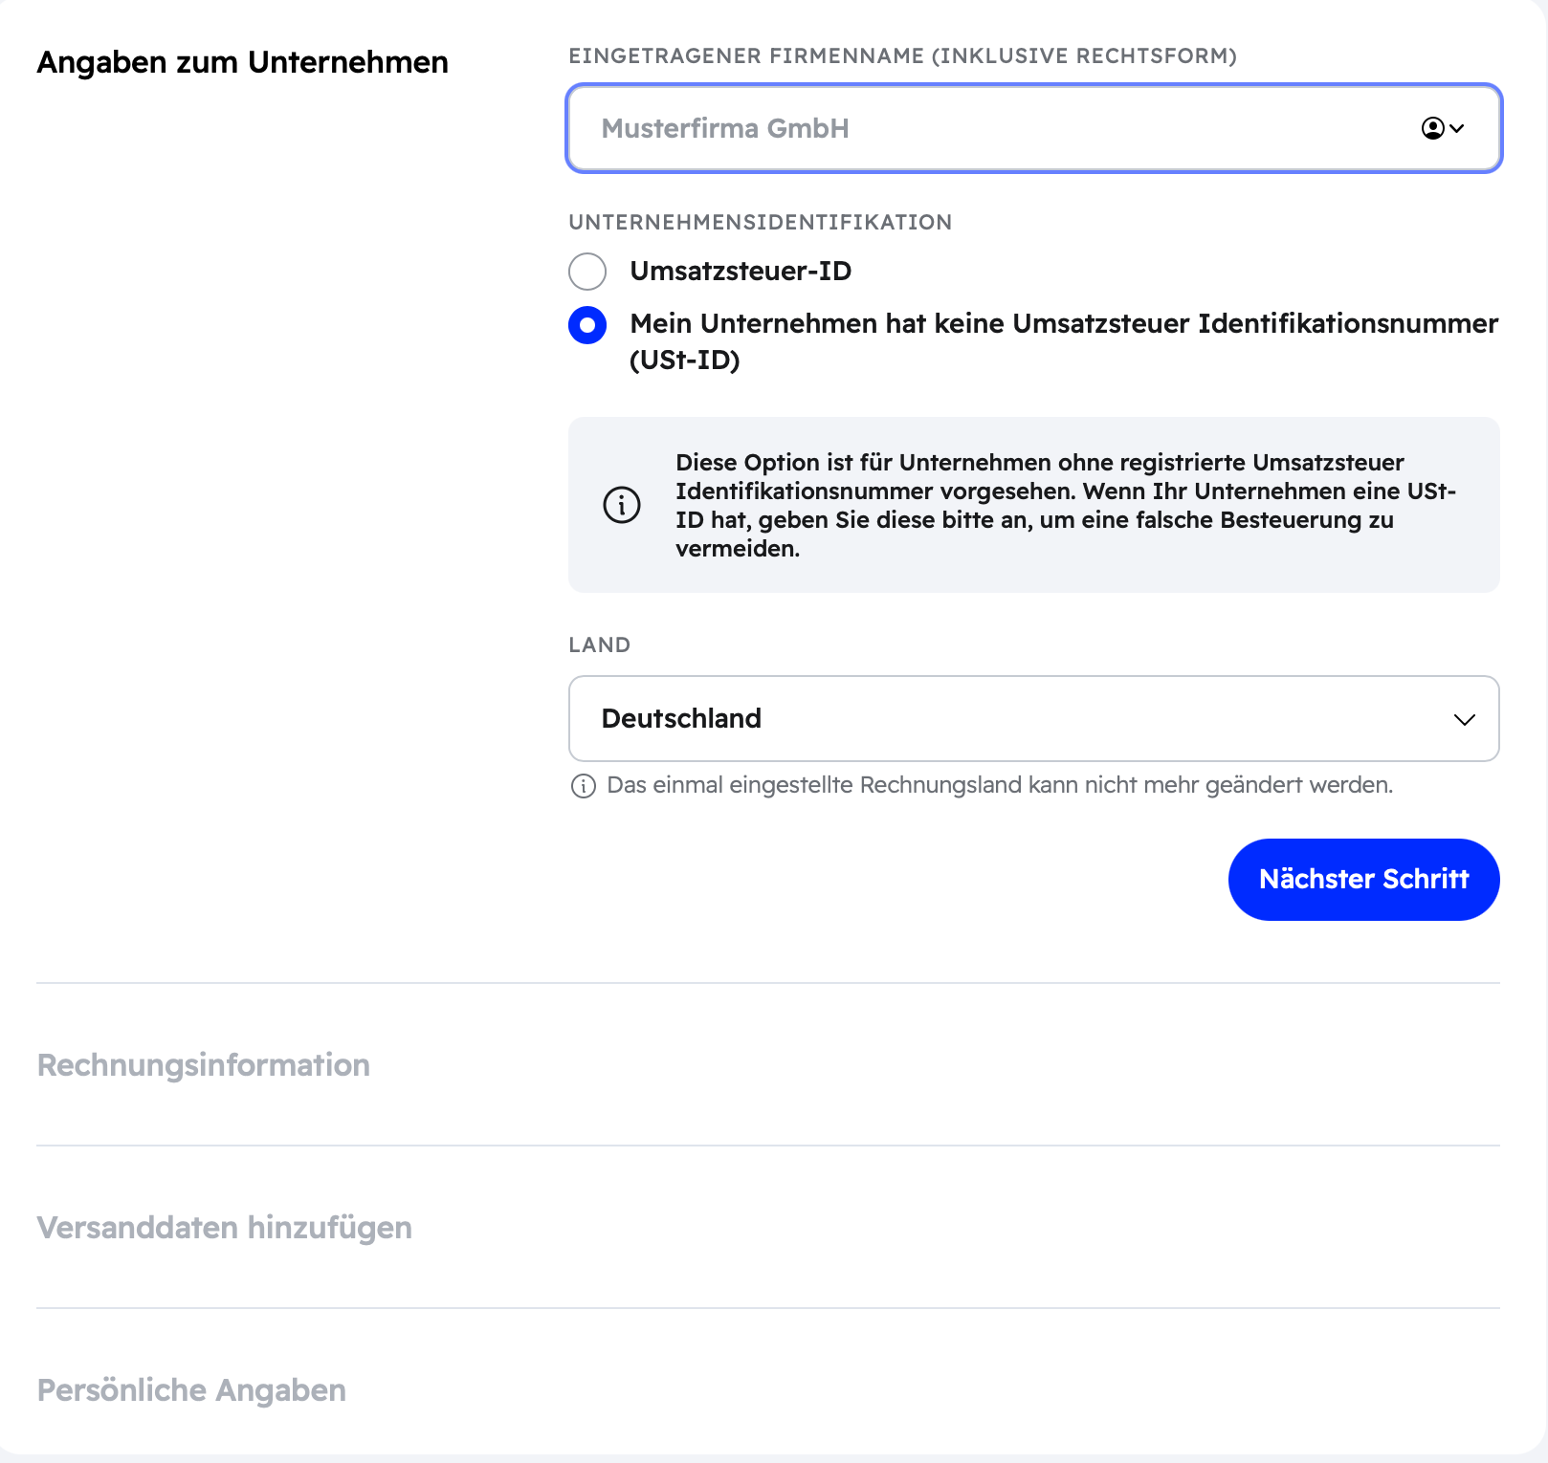Expand the Rechnungsinformation section

coord(203,1065)
